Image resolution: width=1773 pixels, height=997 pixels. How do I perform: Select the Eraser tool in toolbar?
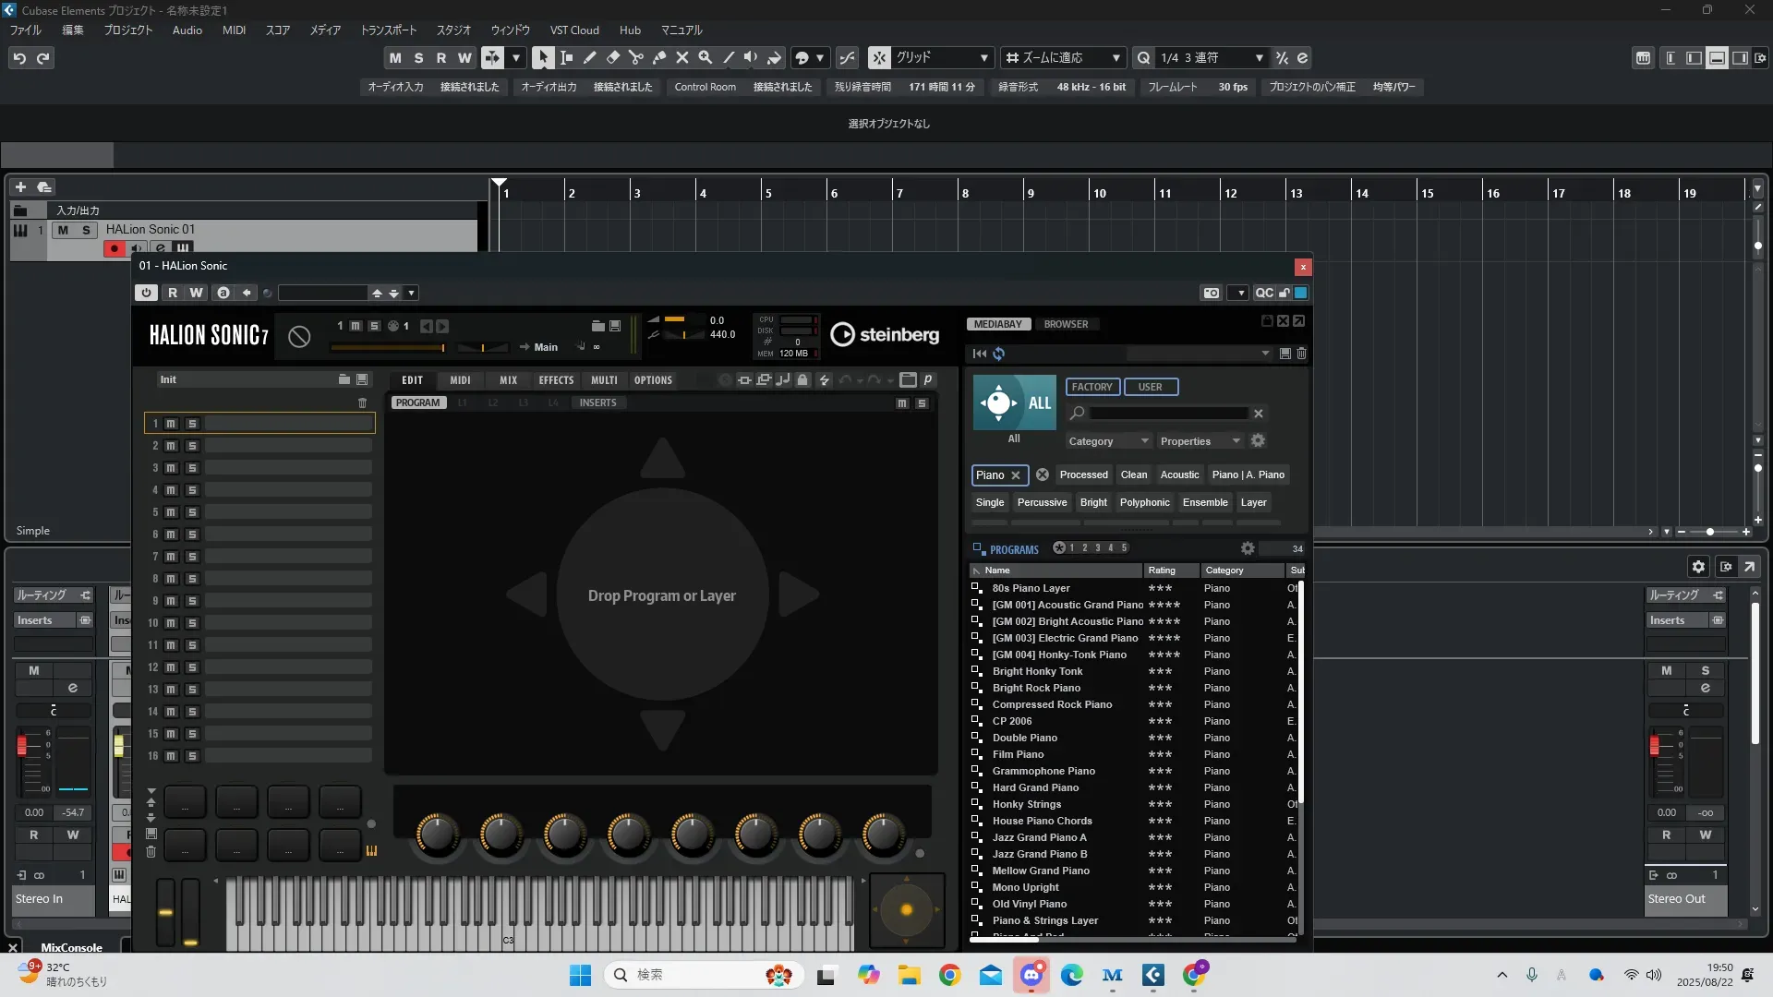(x=612, y=57)
